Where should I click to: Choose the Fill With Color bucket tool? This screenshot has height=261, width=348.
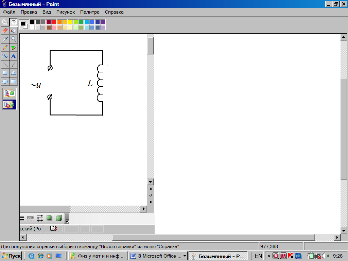(x=14, y=31)
